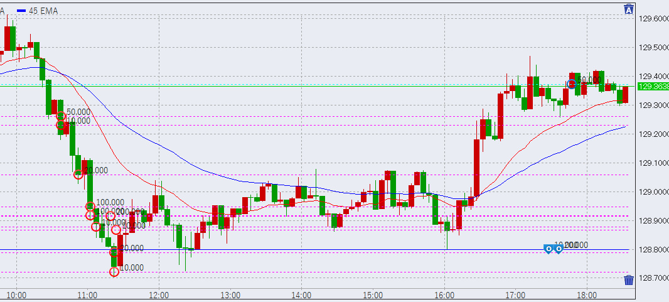
Task: Click the 17:00 time axis label
Action: click(515, 294)
